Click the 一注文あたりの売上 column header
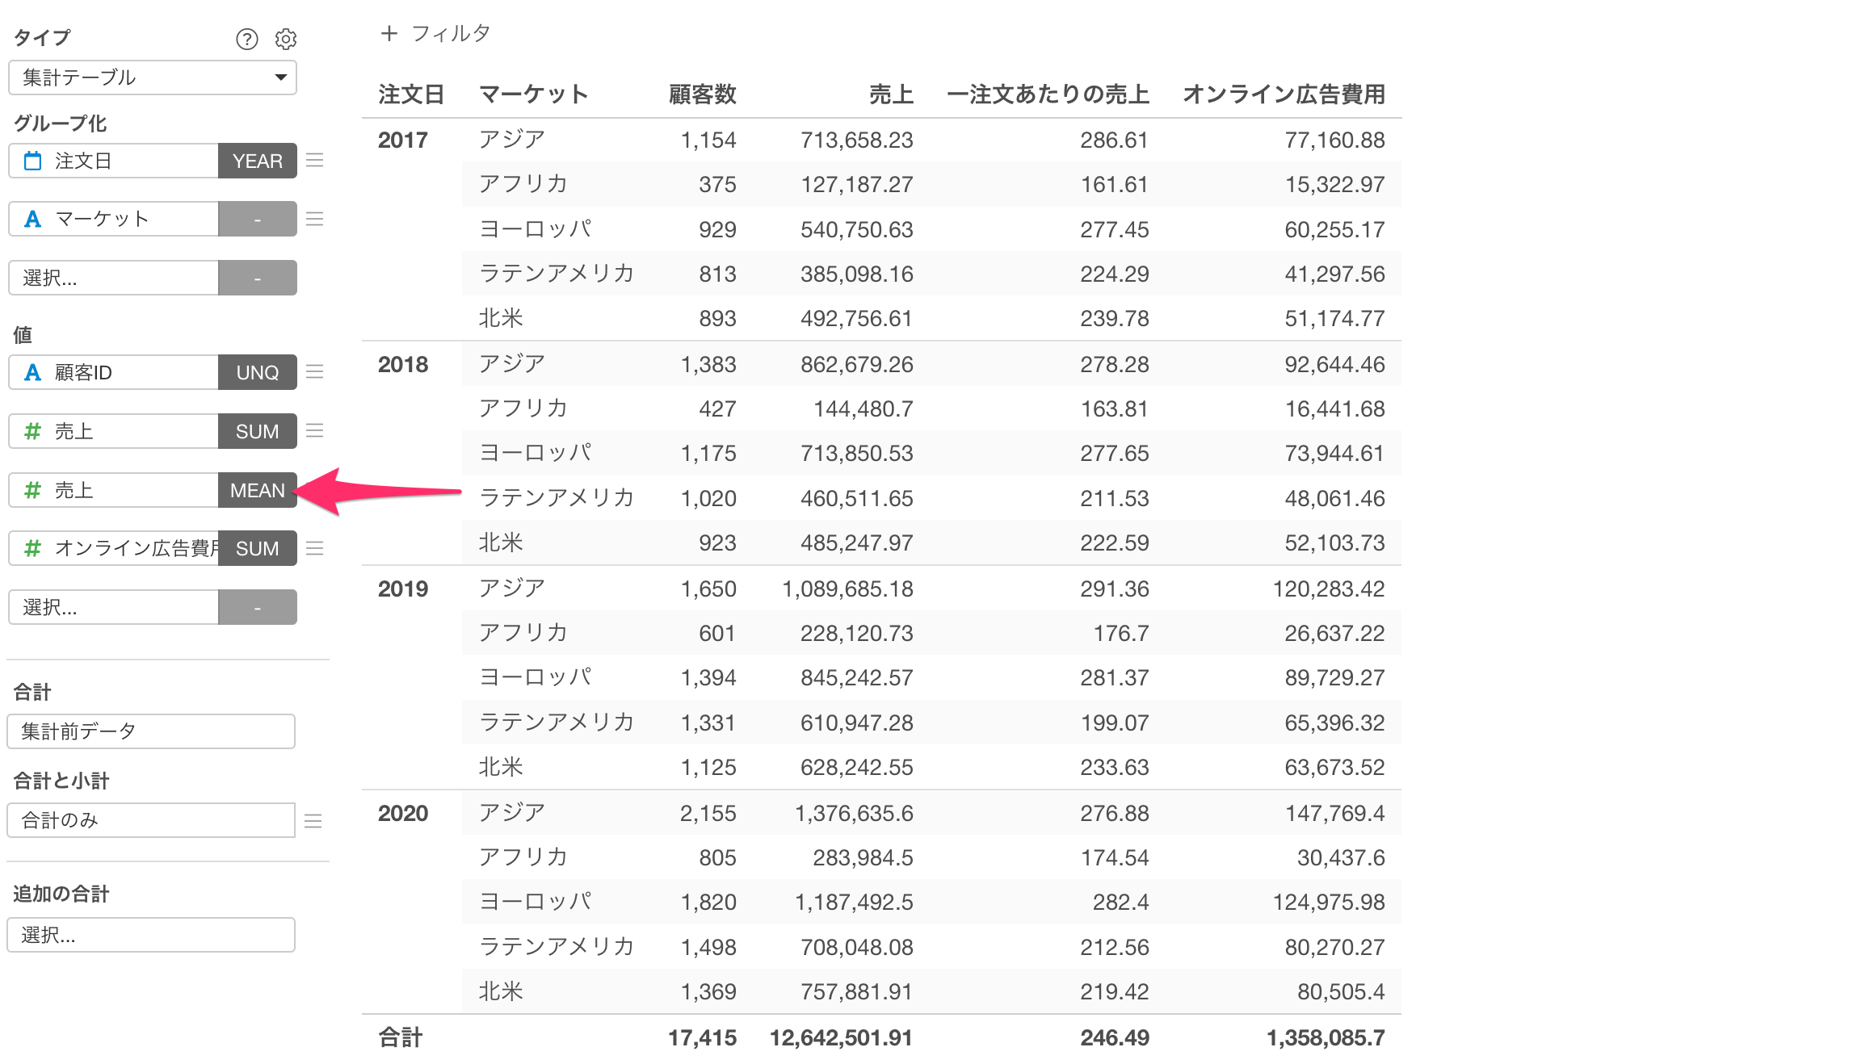The image size is (1874, 1064). 1047,94
